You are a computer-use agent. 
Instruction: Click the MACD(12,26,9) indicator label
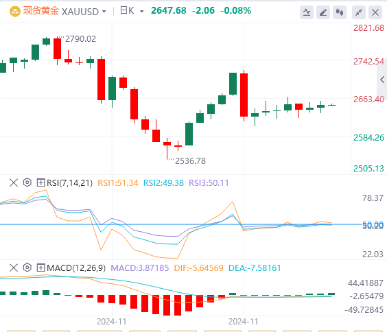point(76,268)
